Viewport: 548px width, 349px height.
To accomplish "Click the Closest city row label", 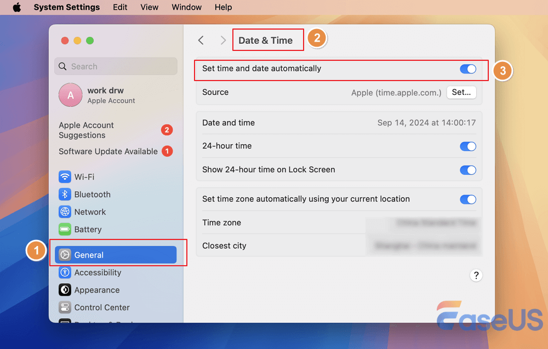I will (224, 245).
